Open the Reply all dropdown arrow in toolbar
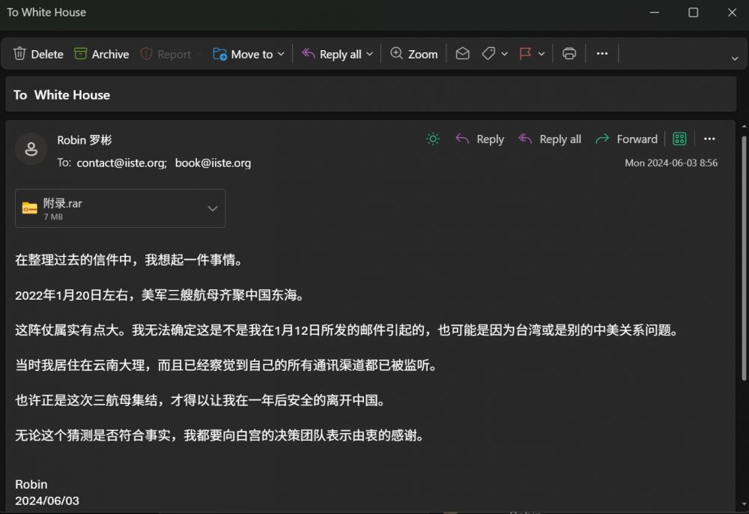This screenshot has width=749, height=514. point(369,54)
